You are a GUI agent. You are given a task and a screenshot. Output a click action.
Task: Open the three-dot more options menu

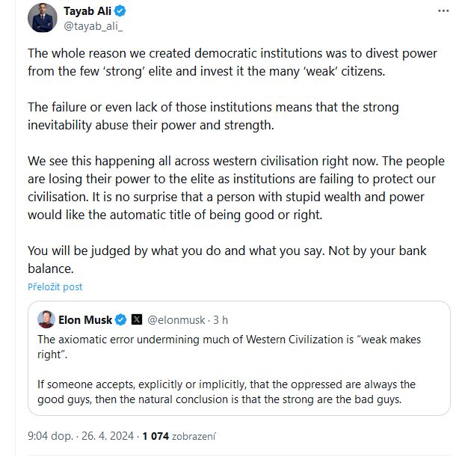pos(443,11)
